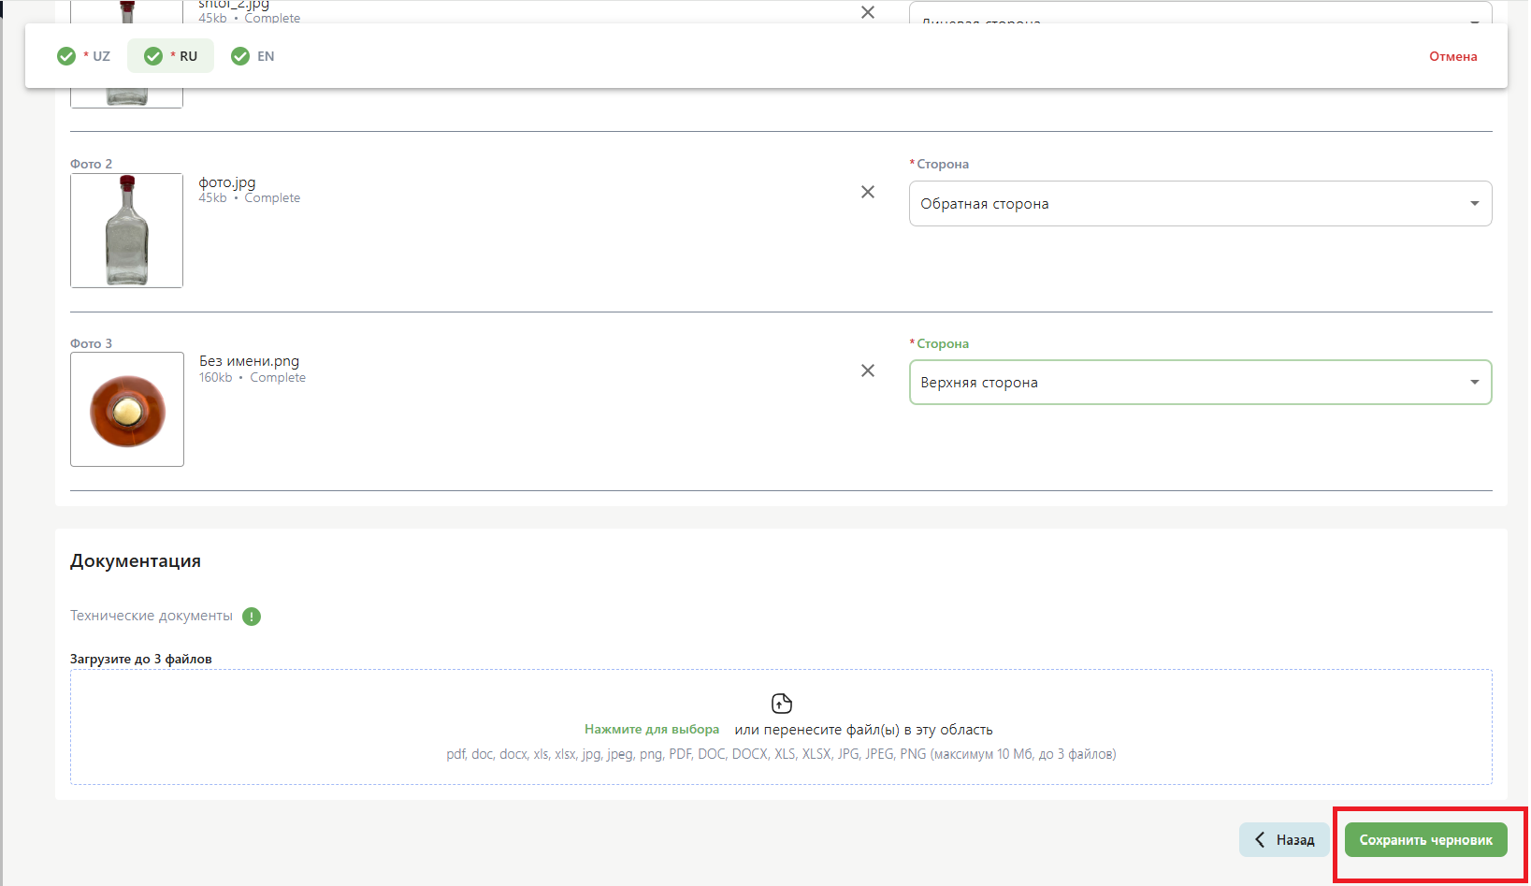The height and width of the screenshot is (886, 1531).
Task: Go back with the Назад button
Action: [1284, 840]
